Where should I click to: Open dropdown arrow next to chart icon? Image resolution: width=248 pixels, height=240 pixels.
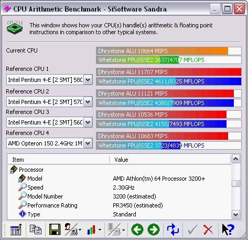(x=100, y=229)
